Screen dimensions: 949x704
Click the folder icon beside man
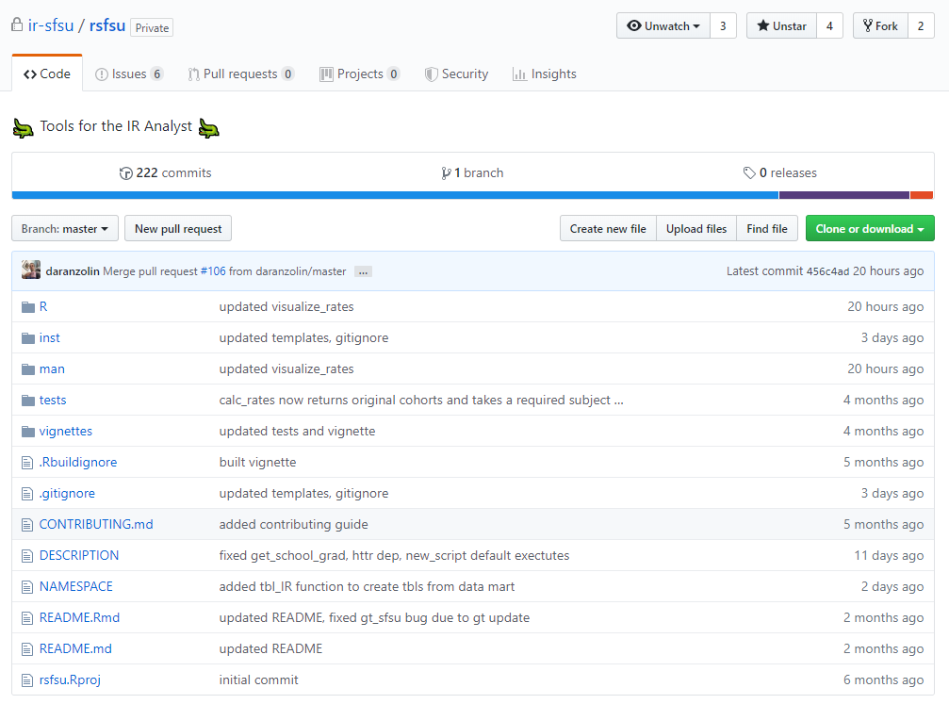pos(28,369)
